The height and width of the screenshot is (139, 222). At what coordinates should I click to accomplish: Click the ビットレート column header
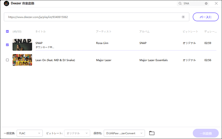[x=190, y=31]
